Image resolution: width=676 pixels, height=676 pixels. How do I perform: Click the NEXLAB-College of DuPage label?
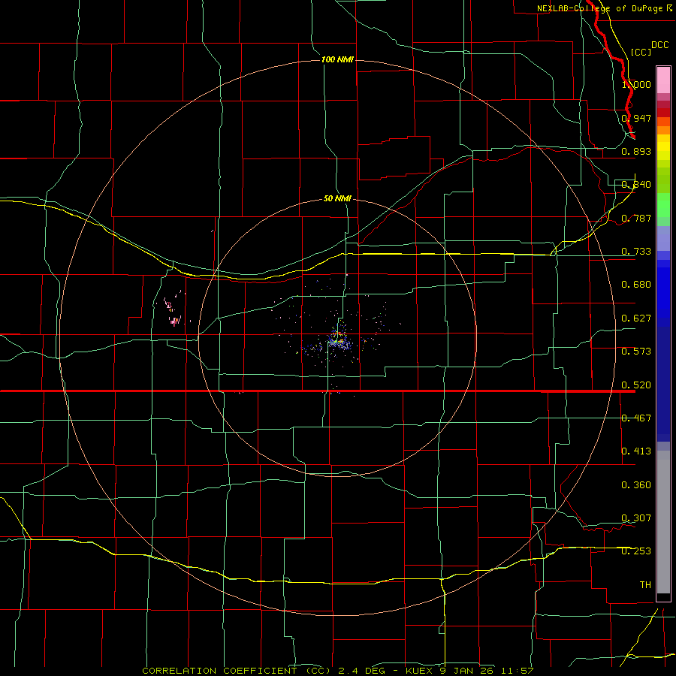coord(599,8)
